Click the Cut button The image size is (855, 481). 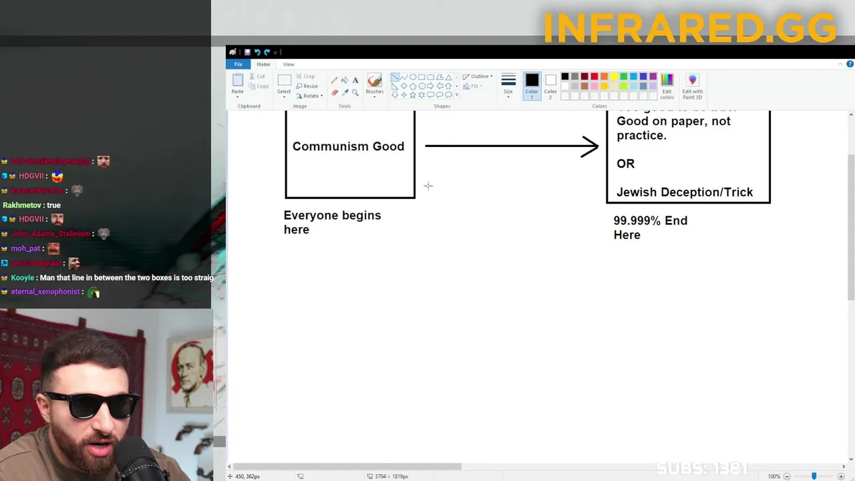257,76
